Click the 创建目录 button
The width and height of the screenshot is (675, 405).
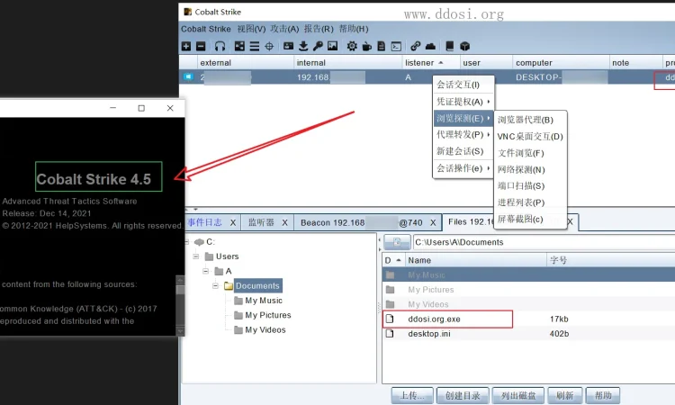point(463,395)
